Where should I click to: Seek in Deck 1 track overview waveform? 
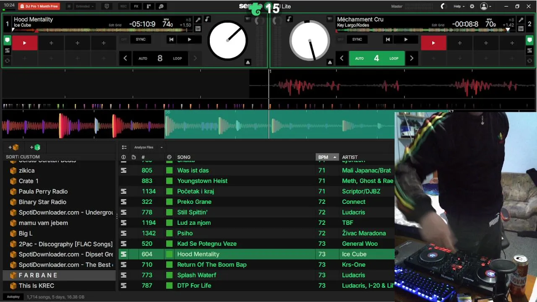102,30
